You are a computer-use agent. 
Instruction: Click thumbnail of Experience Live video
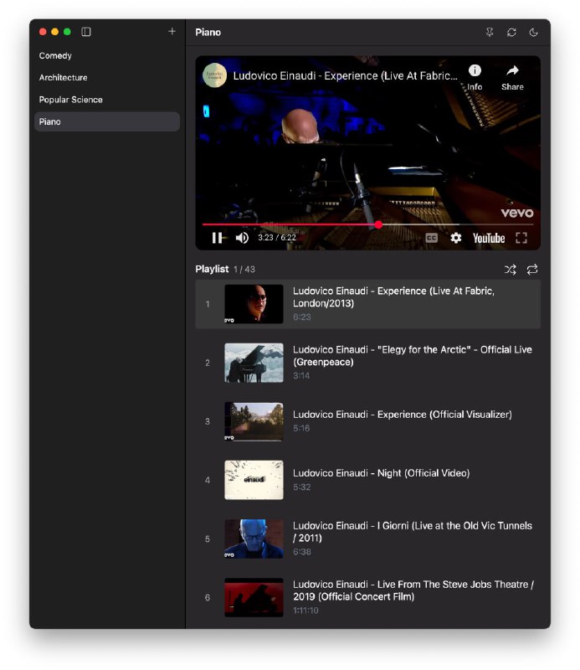click(x=254, y=304)
